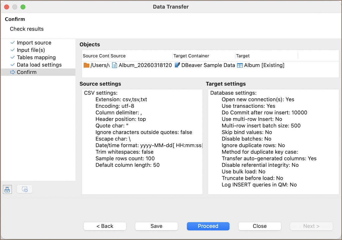The height and width of the screenshot is (240, 342).
Task: Click the Save button
Action: (x=156, y=226)
